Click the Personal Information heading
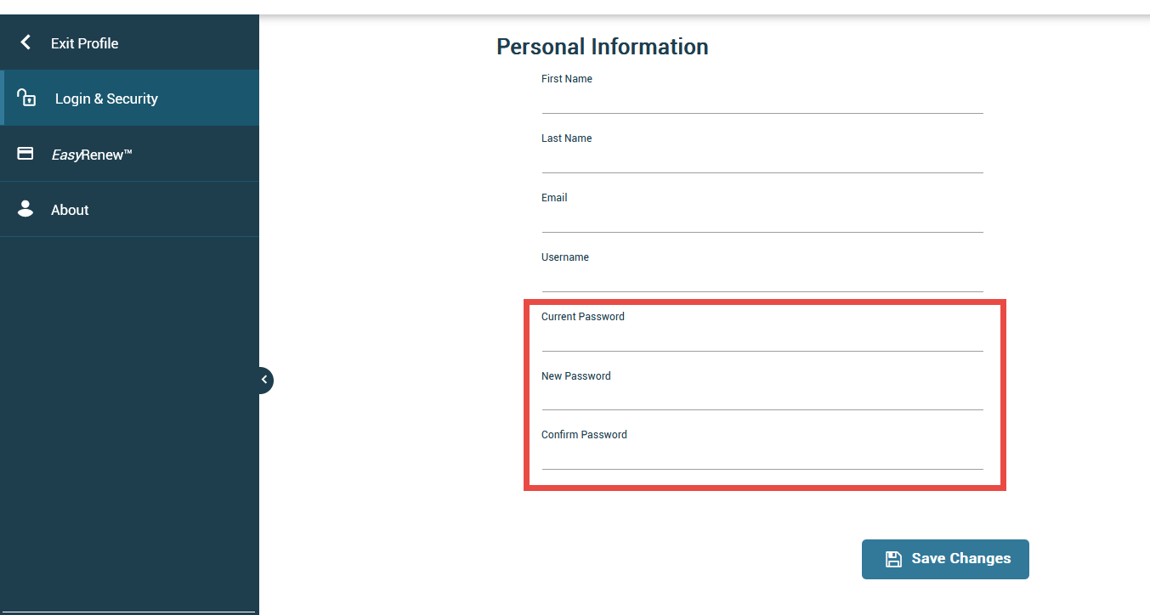Screen dimensions: 1150x615 coord(603,47)
